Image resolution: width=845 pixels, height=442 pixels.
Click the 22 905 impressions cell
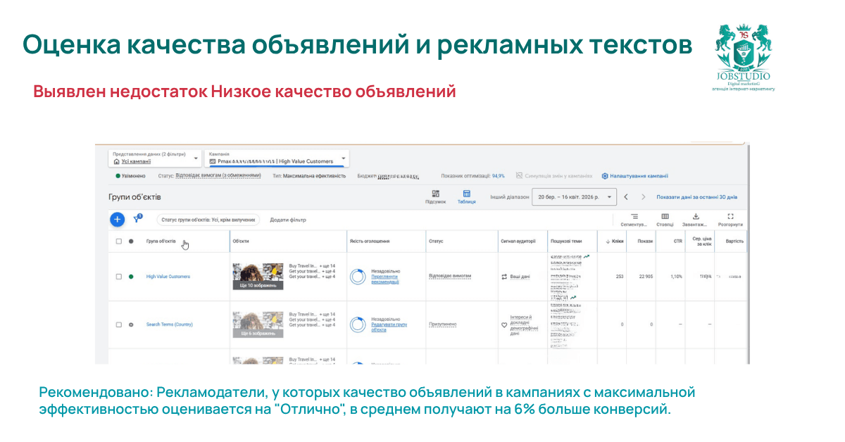pos(645,277)
